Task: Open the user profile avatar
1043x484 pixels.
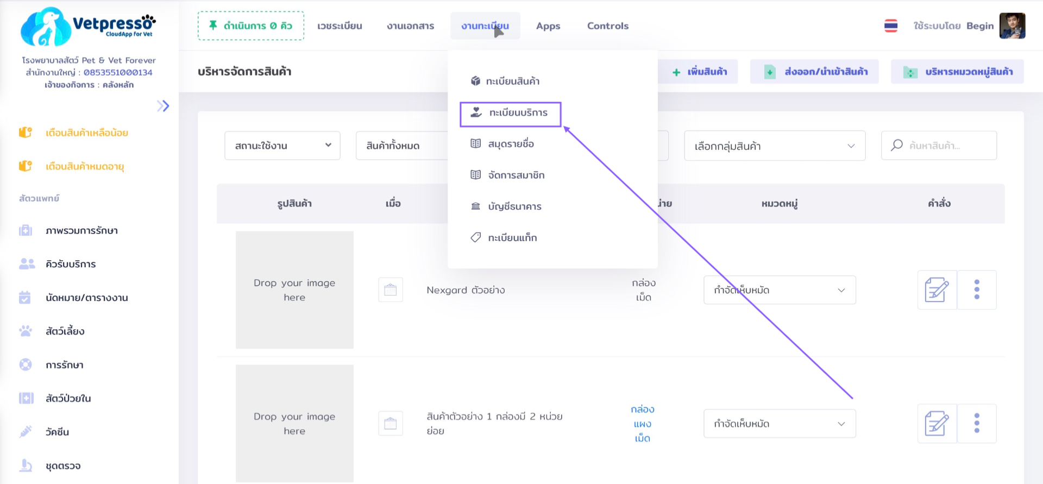Action: [x=1012, y=26]
